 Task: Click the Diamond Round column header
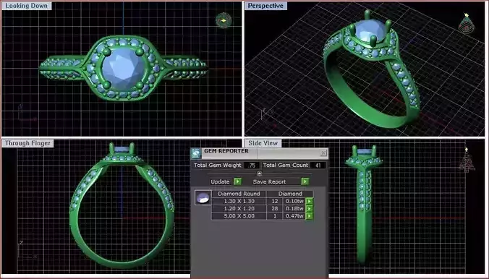239,194
